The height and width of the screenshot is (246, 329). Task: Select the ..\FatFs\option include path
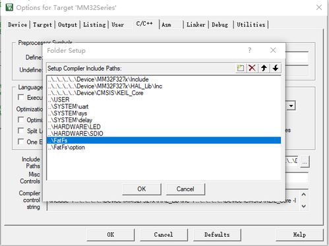click(x=164, y=147)
